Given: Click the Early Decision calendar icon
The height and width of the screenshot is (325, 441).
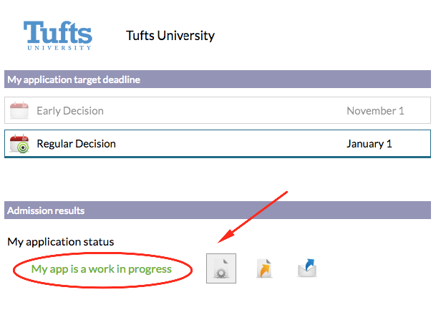Looking at the screenshot, I should tap(19, 110).
